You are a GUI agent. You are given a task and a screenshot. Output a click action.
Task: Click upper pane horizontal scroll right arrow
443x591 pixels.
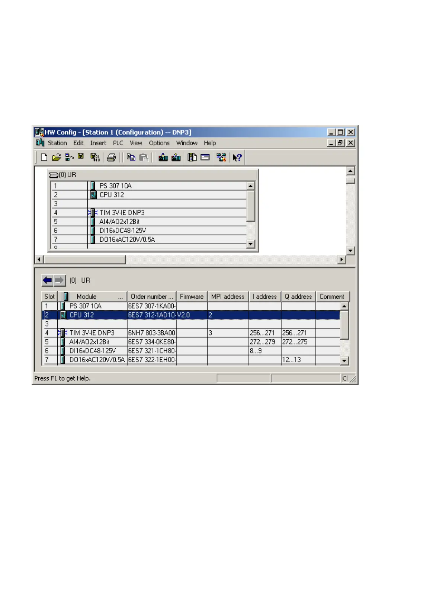(342, 260)
